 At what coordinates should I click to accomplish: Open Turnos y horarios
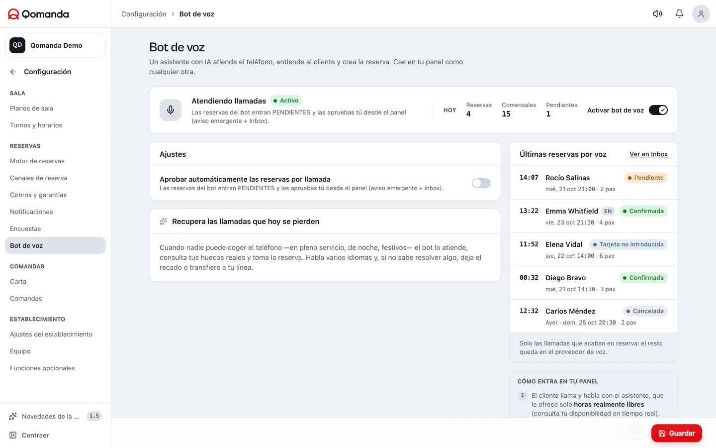coord(55,125)
